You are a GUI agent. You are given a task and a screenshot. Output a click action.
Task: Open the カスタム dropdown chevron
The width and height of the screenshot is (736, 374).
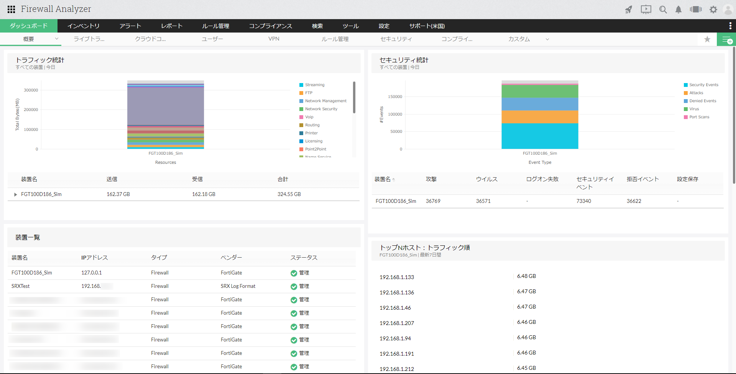point(547,39)
